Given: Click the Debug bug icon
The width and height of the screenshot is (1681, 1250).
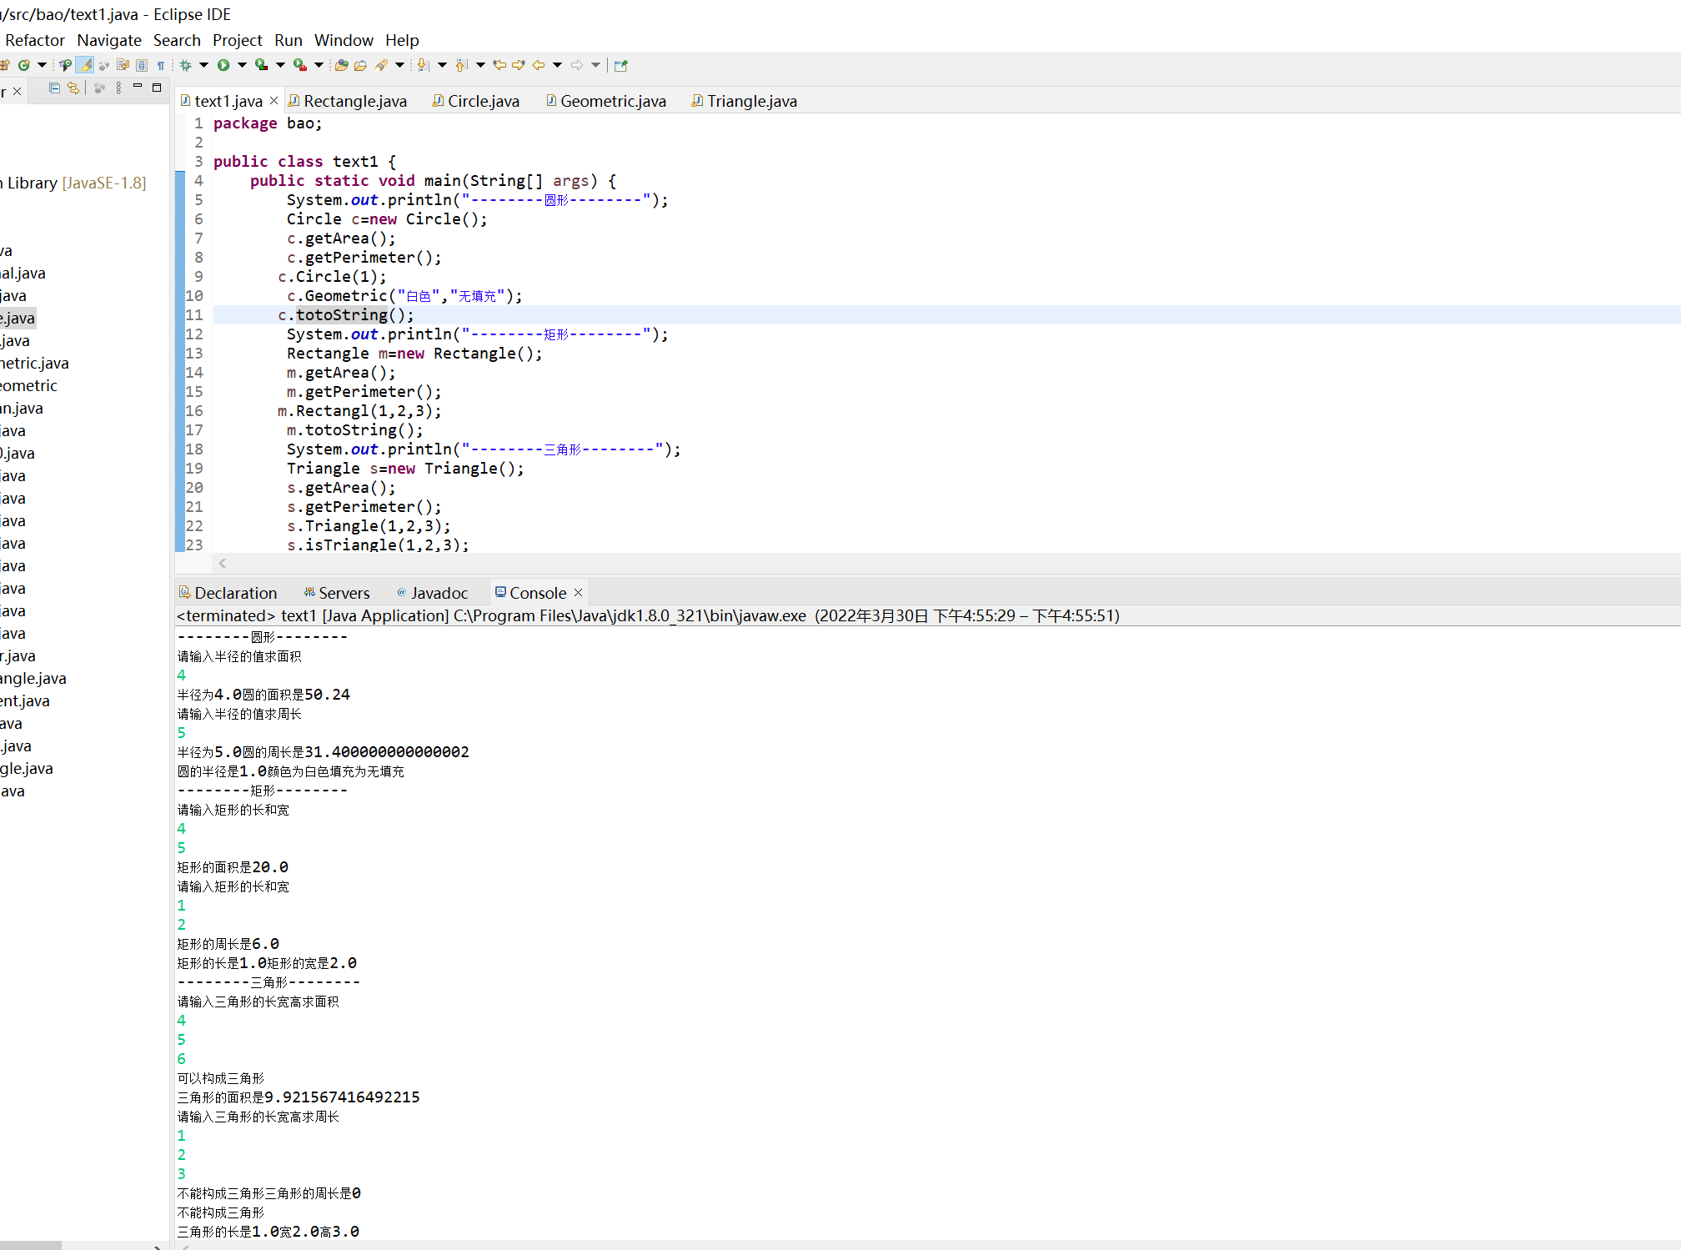Looking at the screenshot, I should coord(186,65).
